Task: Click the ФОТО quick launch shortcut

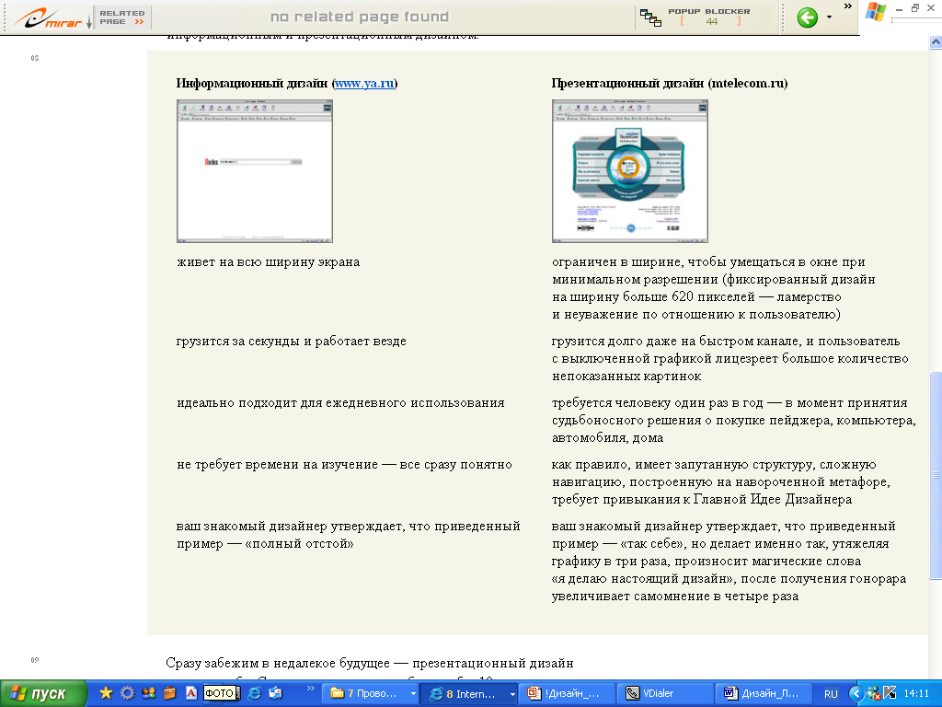Action: [221, 693]
